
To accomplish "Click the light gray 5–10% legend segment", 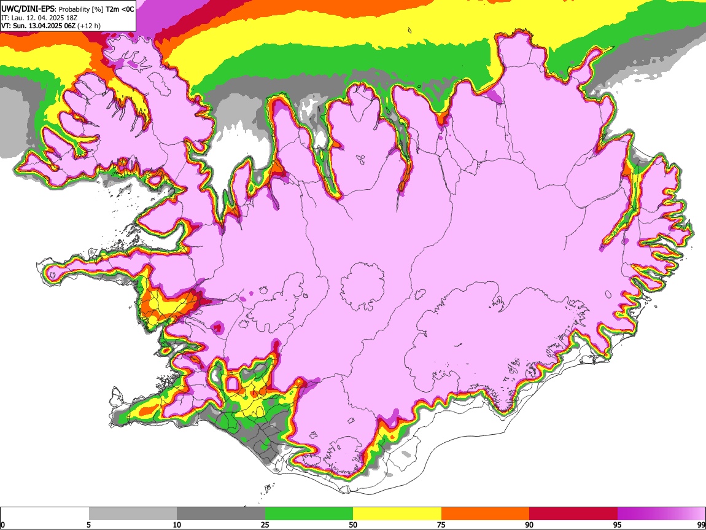I will coord(133,514).
